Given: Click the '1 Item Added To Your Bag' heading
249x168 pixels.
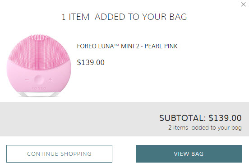Looking at the screenshot, I should click(x=124, y=17).
